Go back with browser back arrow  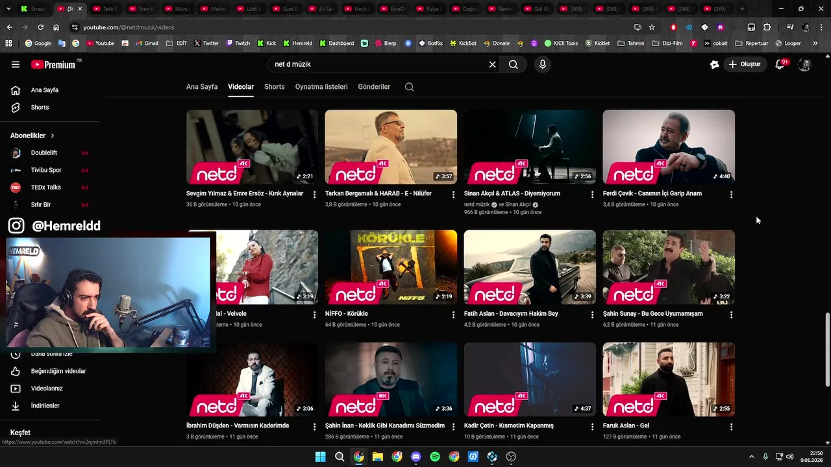pyautogui.click(x=9, y=27)
